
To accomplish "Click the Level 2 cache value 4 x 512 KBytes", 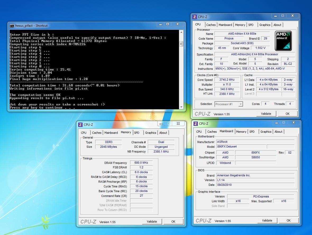I will pyautogui.click(x=269, y=89).
